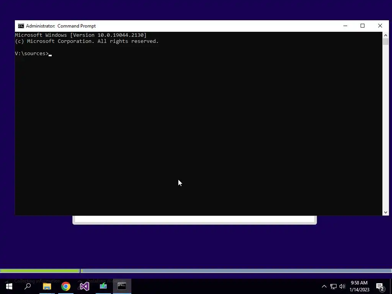This screenshot has width=392, height=294.
Task: Click the scrollbar down arrow in Command Prompt
Action: coord(385,212)
